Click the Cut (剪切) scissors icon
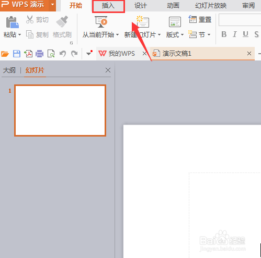The width and height of the screenshot is (261, 258). point(30,19)
